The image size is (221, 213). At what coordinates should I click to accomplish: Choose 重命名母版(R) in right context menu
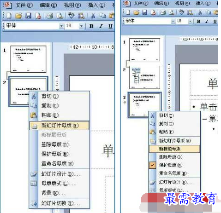tap(174, 173)
